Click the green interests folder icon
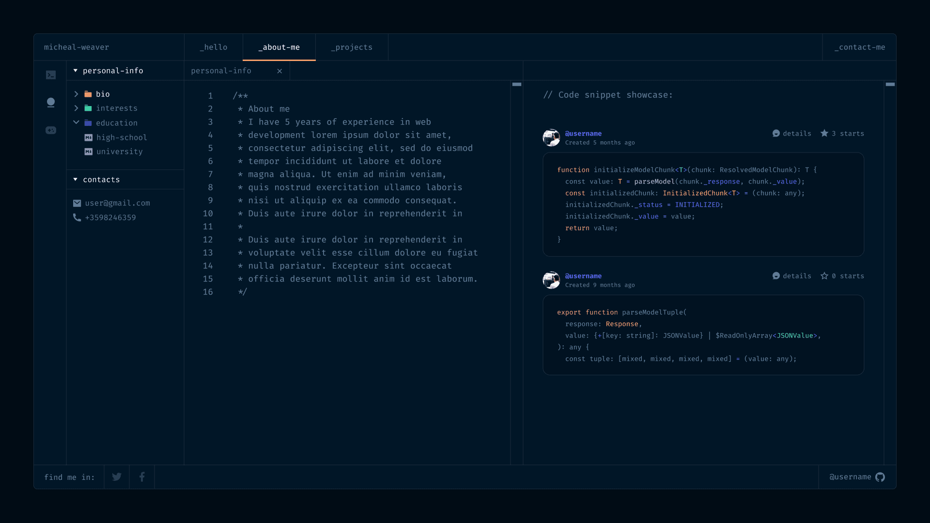The image size is (930, 523). [88, 108]
